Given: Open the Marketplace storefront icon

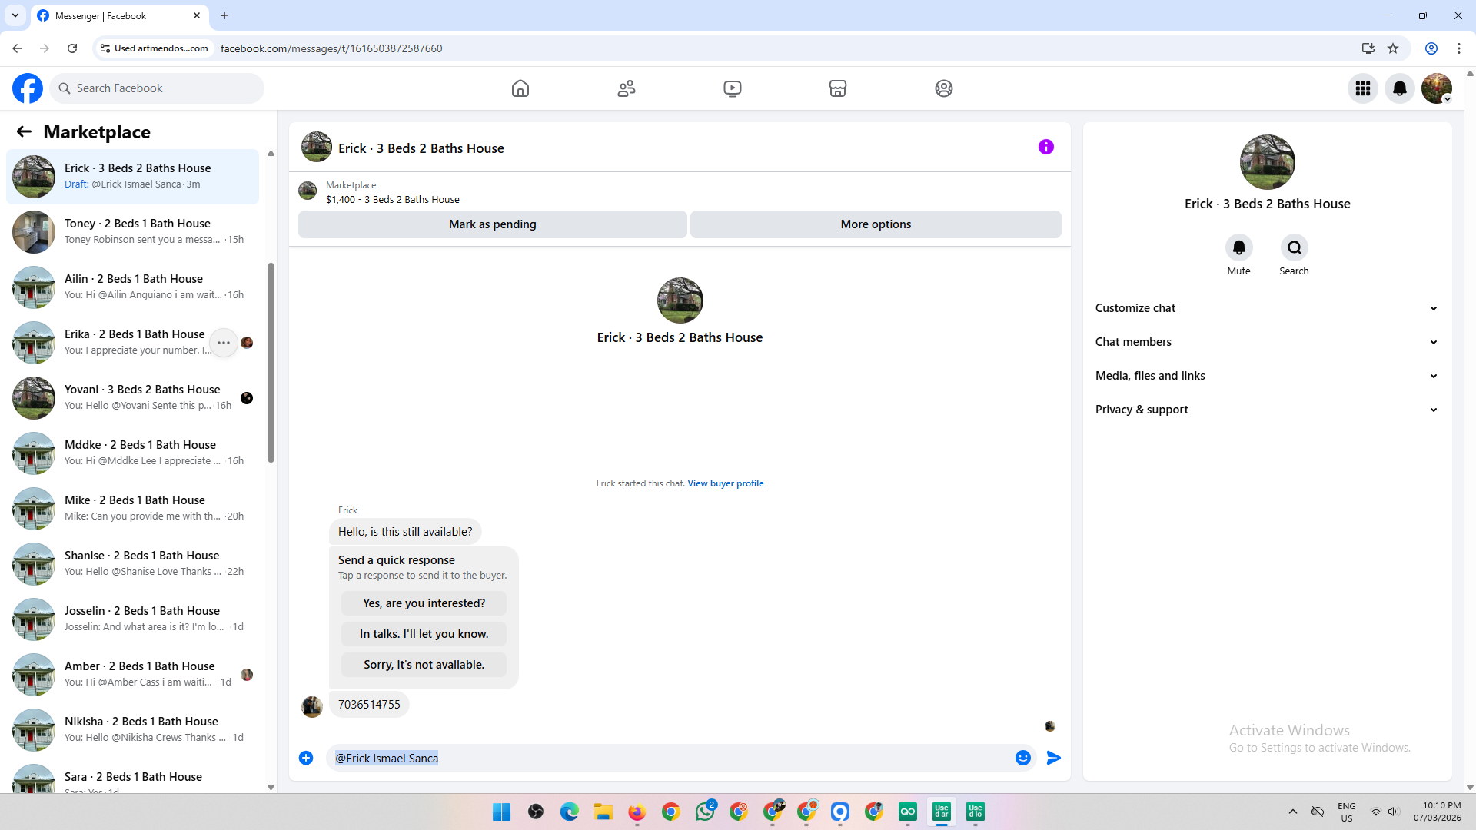Looking at the screenshot, I should coord(838,88).
